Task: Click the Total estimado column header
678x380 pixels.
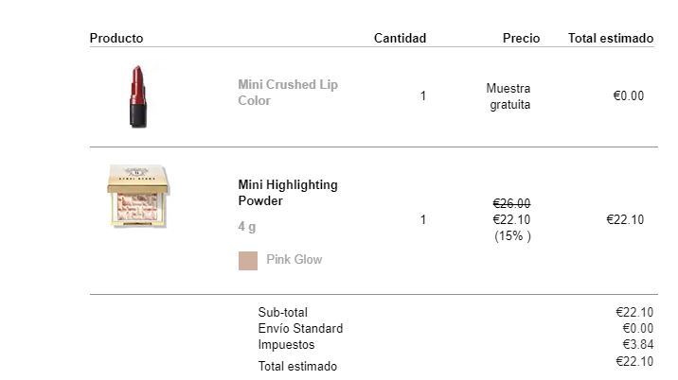Action: point(611,38)
